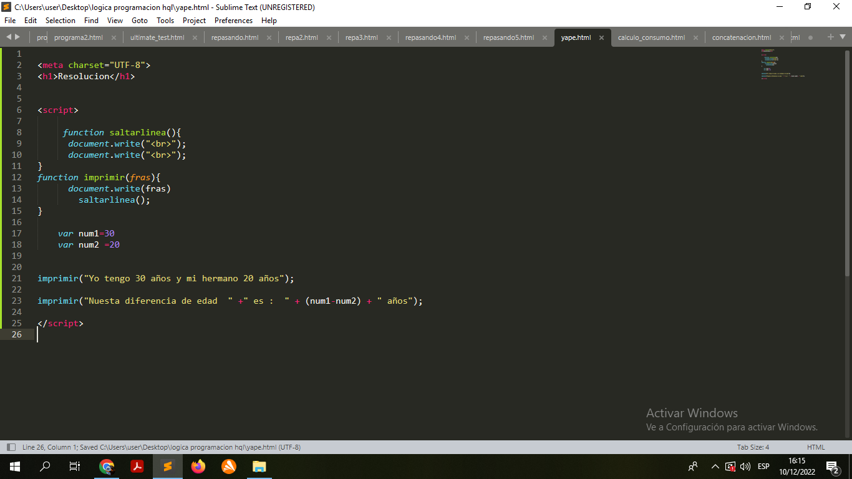Click the minimap code preview

783,63
